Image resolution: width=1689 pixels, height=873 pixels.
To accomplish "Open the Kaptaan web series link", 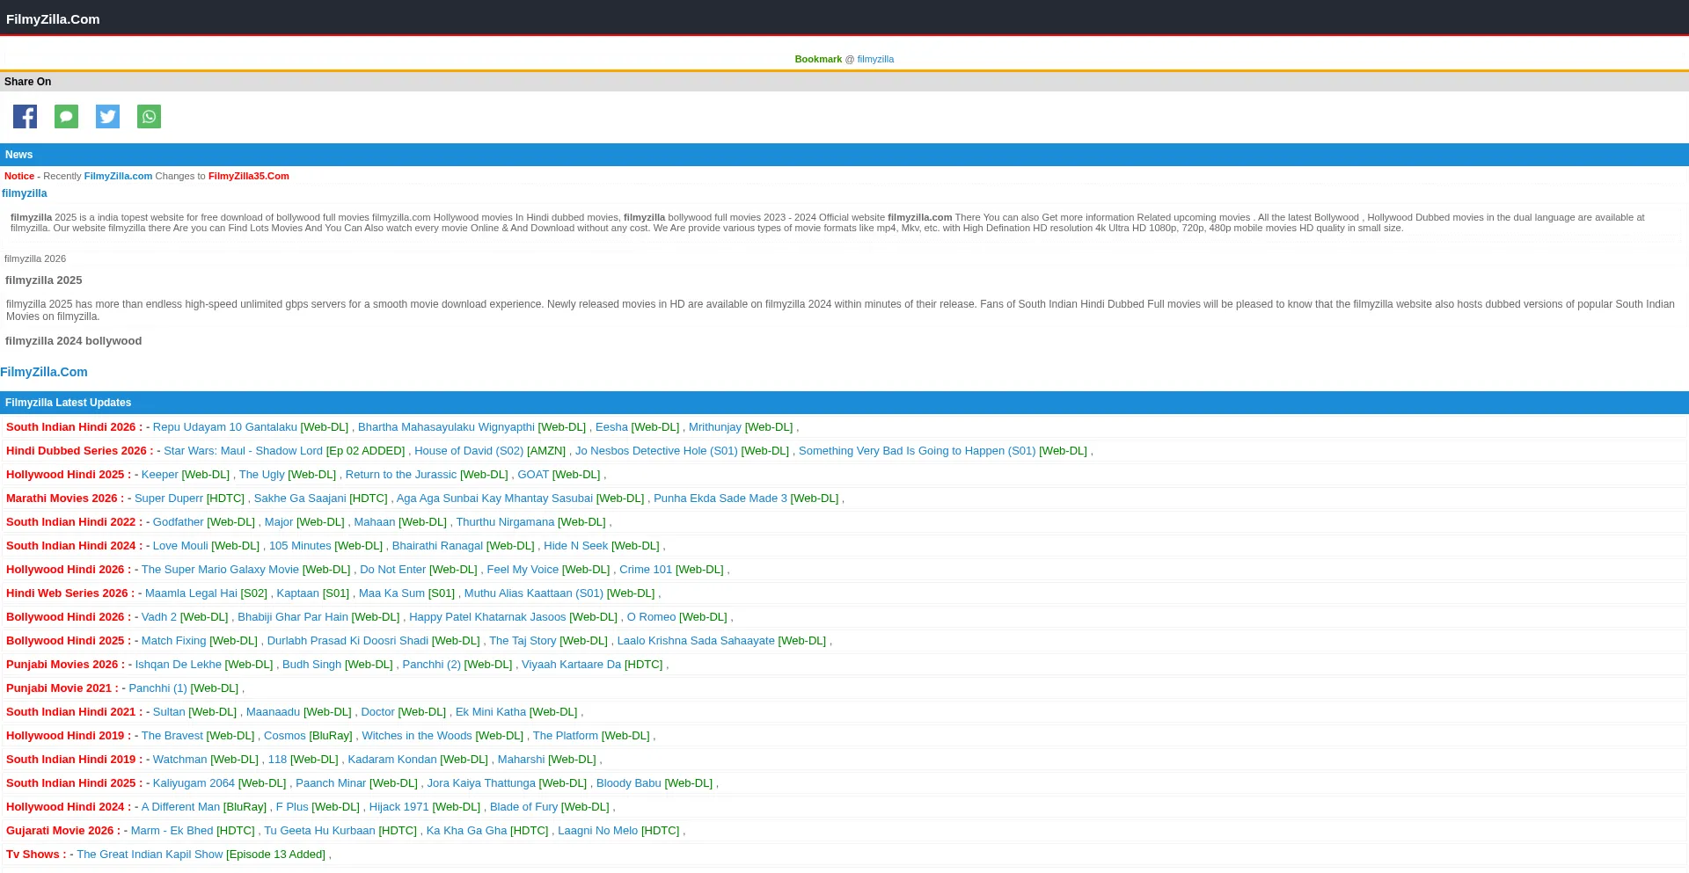I will tap(298, 593).
